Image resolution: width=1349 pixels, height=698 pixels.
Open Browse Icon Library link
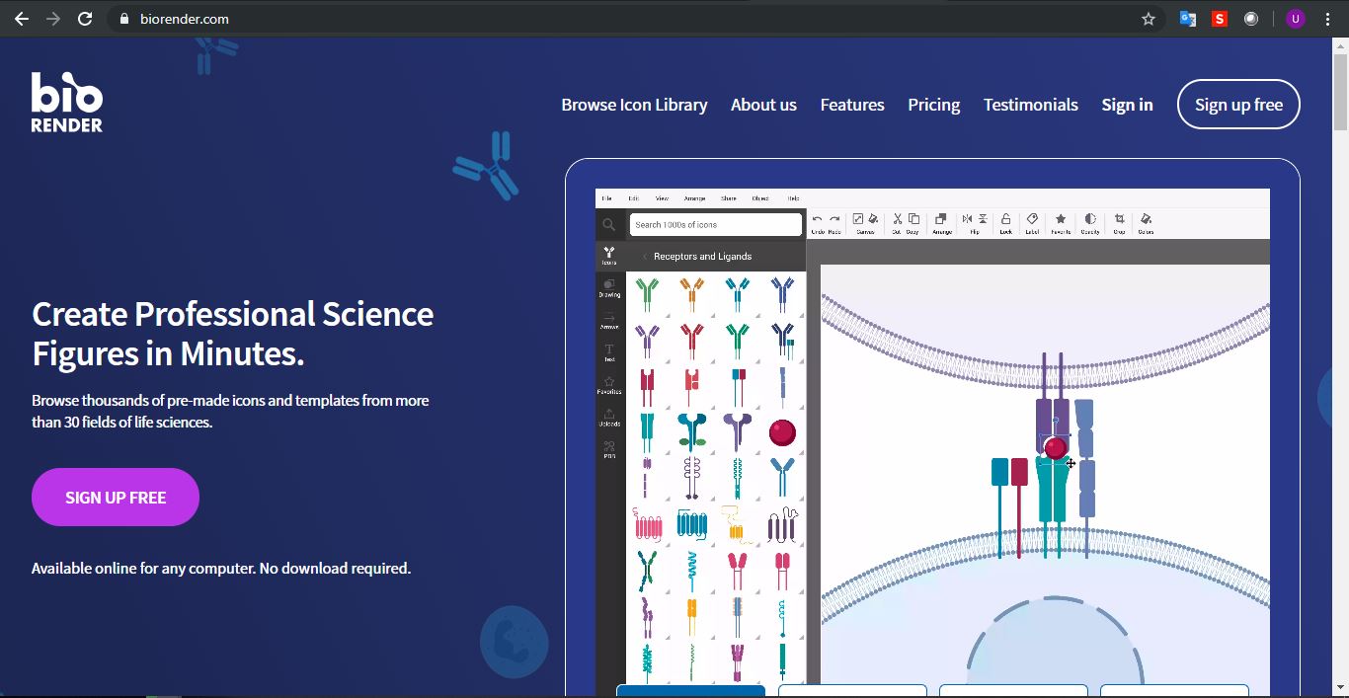pyautogui.click(x=634, y=105)
